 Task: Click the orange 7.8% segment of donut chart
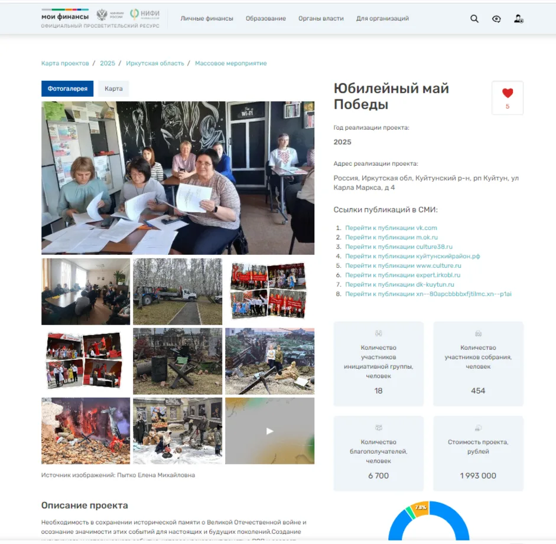tap(421, 509)
